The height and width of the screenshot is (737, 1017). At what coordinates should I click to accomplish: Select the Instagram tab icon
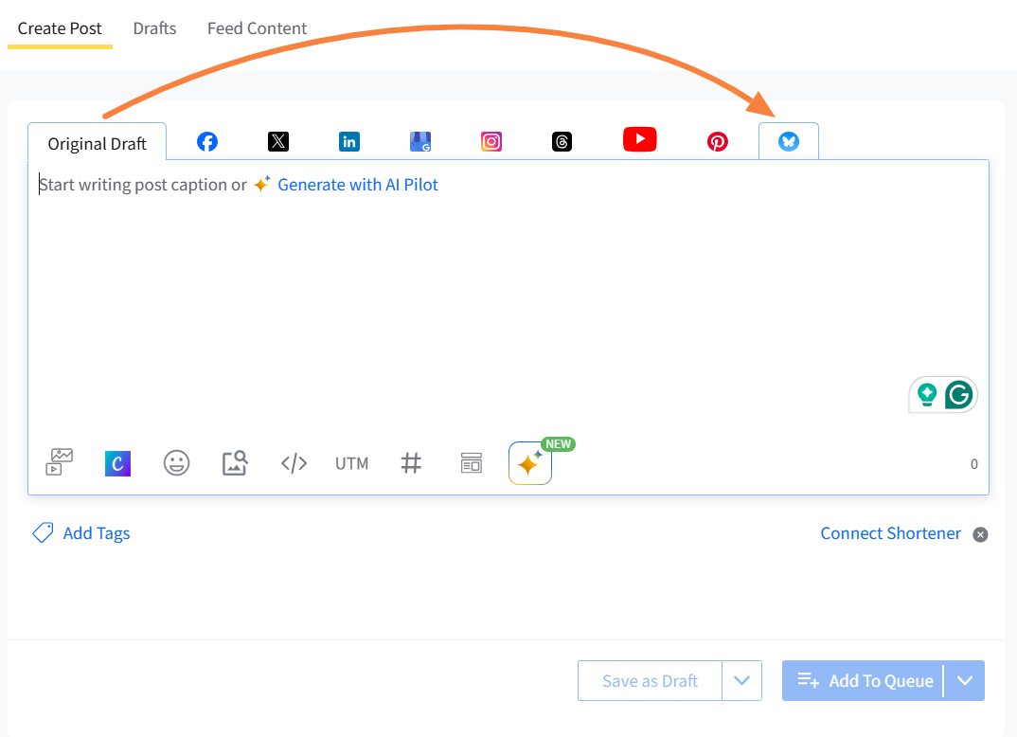(x=491, y=142)
